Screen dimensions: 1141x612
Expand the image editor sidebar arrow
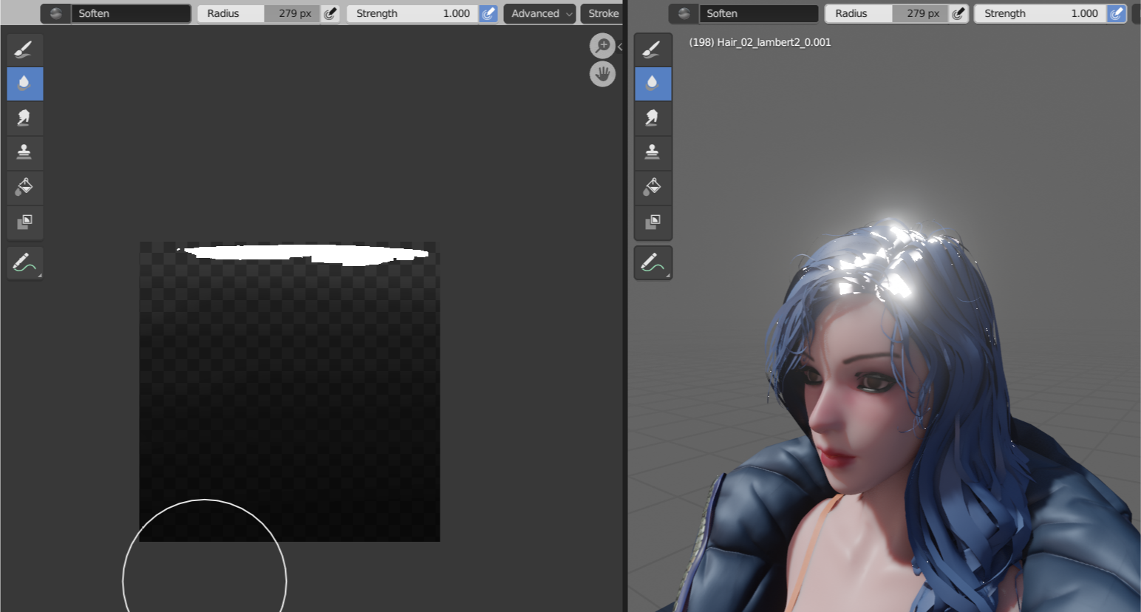click(620, 47)
